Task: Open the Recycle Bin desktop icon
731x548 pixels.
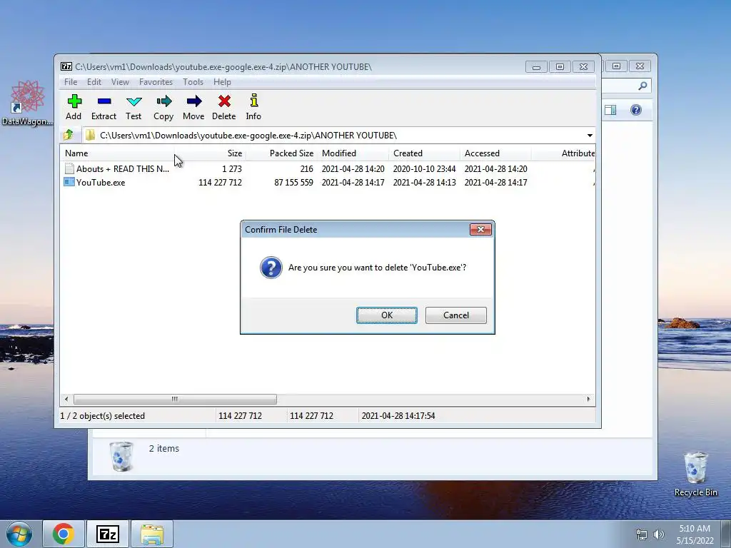Action: point(695,474)
